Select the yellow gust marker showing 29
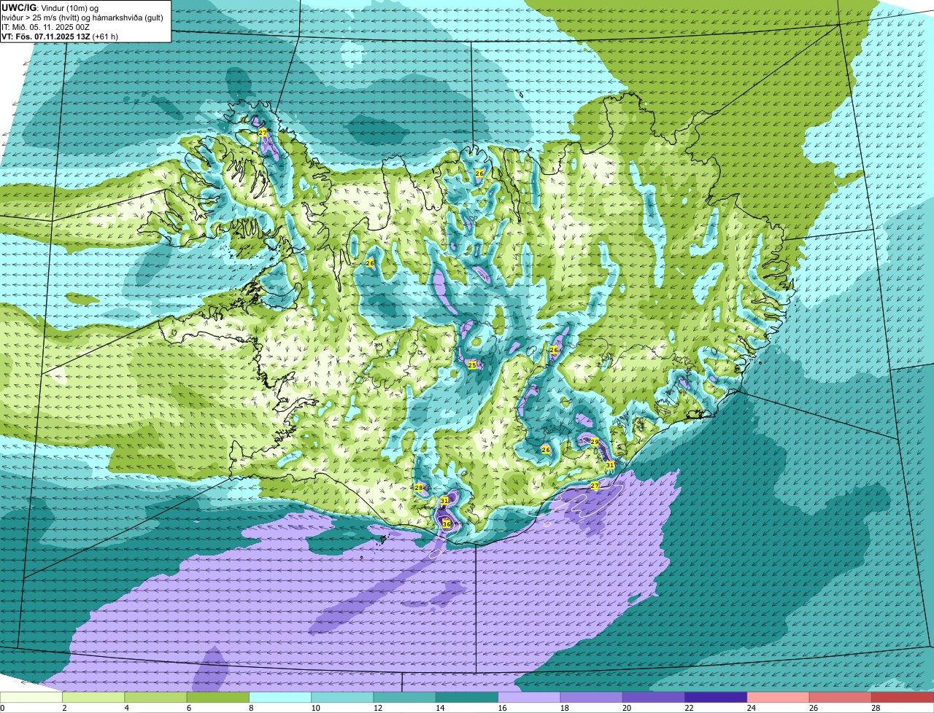Viewport: 934px width, 713px height. pos(595,442)
